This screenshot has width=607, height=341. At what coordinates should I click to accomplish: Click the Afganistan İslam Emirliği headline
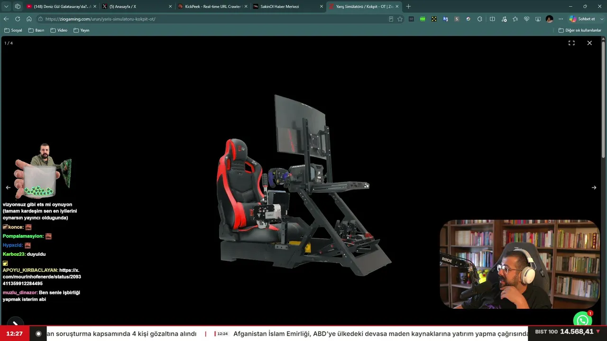tap(381, 333)
